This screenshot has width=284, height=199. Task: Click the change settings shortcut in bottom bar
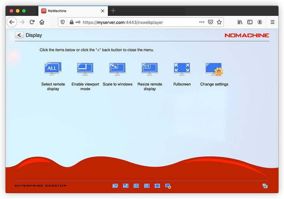(x=168, y=186)
